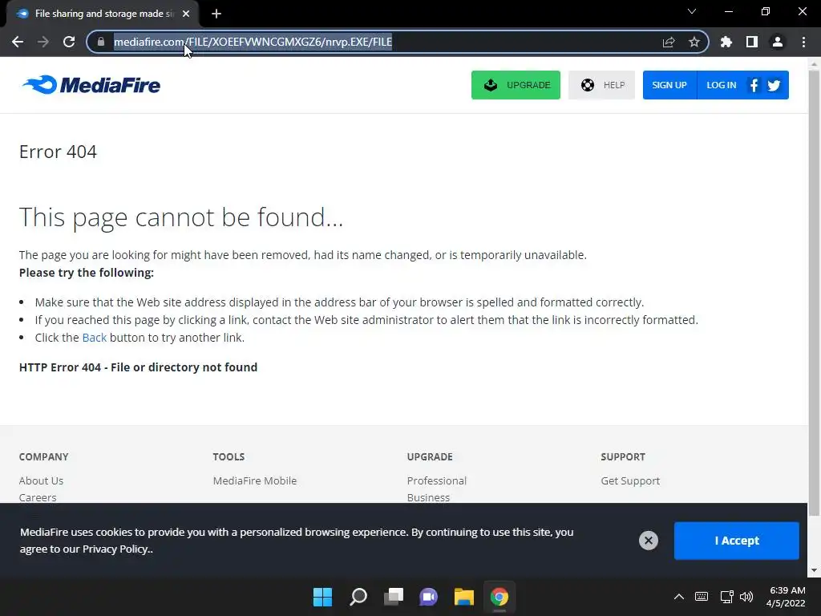Open the Chrome profile avatar icon
This screenshot has height=616, width=821.
pos(778,42)
